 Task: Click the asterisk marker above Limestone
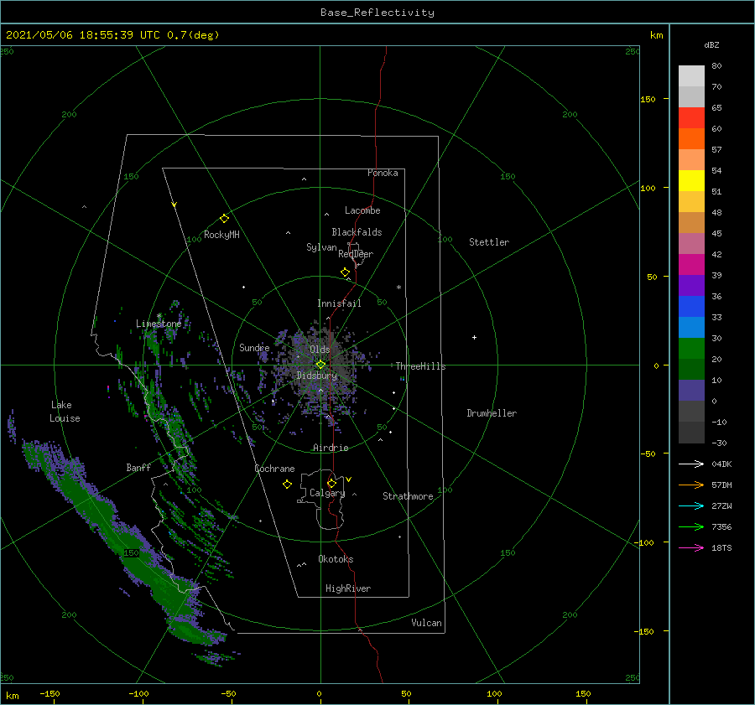coord(159,316)
